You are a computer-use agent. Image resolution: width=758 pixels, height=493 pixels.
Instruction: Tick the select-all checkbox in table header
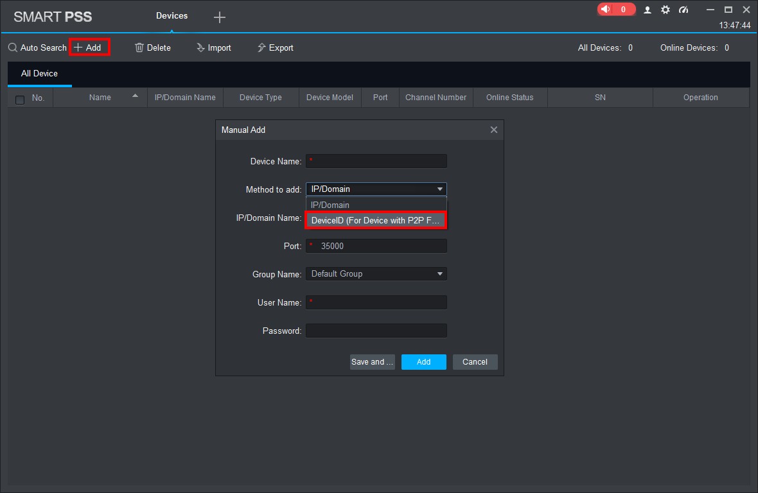tap(20, 99)
